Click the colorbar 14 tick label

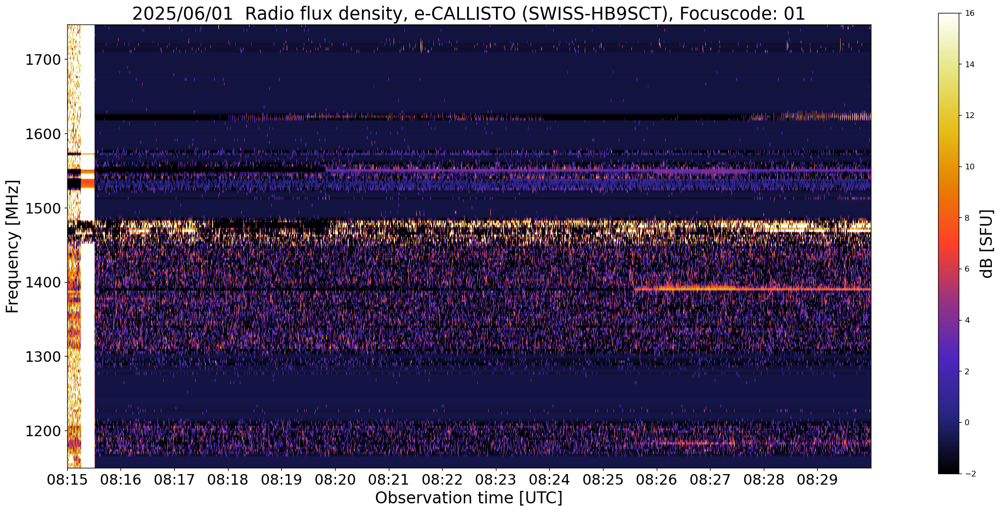click(969, 64)
